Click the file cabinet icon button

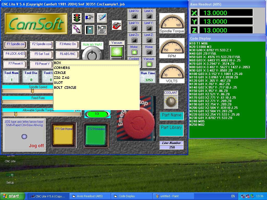pos(102,30)
